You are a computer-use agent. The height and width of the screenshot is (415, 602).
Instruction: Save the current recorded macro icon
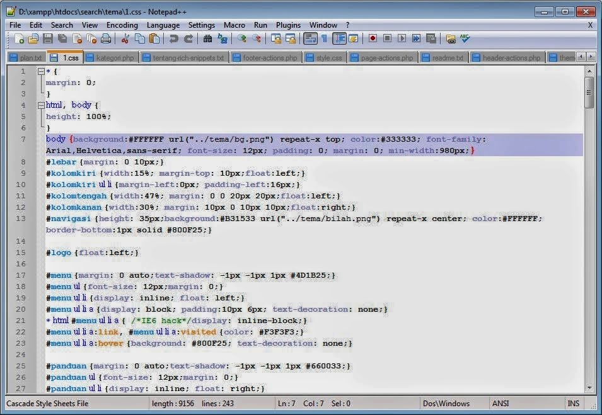point(431,38)
